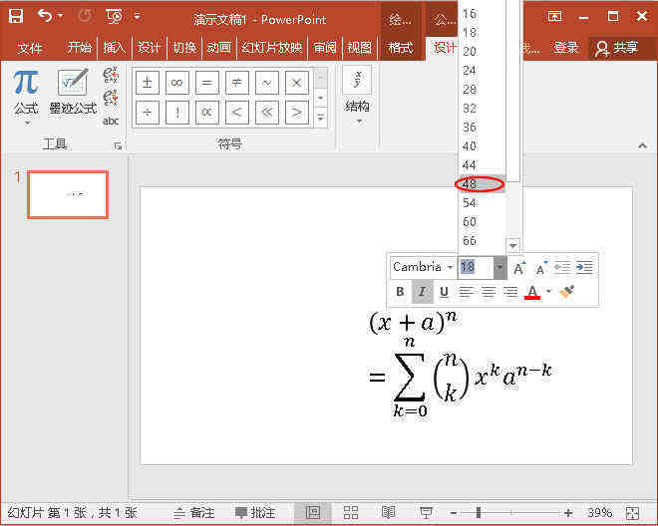Open font color dropdown arrow
The image size is (658, 526).
click(548, 292)
